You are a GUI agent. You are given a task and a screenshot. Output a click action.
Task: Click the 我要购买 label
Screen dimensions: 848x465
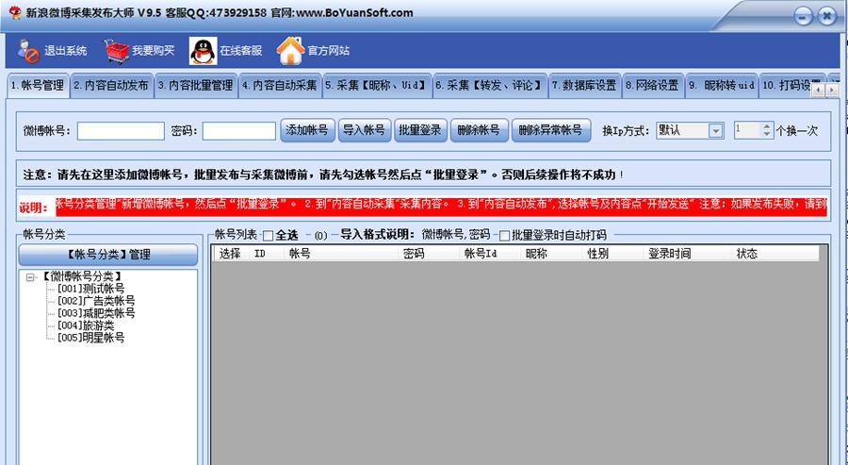[x=154, y=51]
